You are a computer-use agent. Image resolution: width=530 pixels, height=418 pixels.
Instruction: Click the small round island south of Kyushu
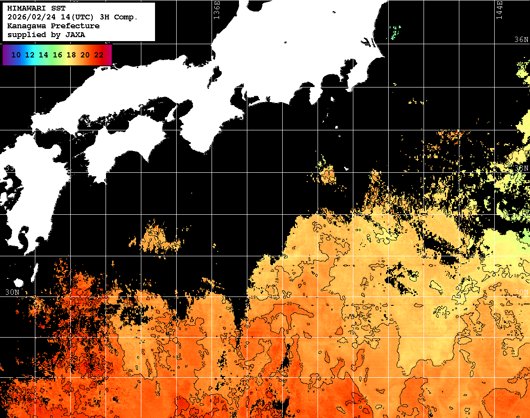coord(18,282)
